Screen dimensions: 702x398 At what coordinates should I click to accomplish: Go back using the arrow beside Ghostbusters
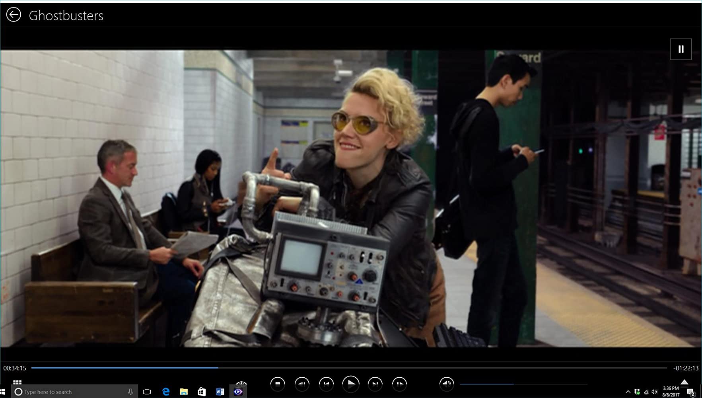(14, 15)
